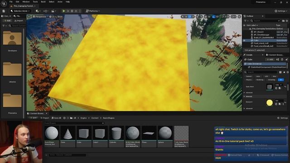Click Save All in Content Browser
The width and height of the screenshot is (290, 163).
(x=56, y=118)
